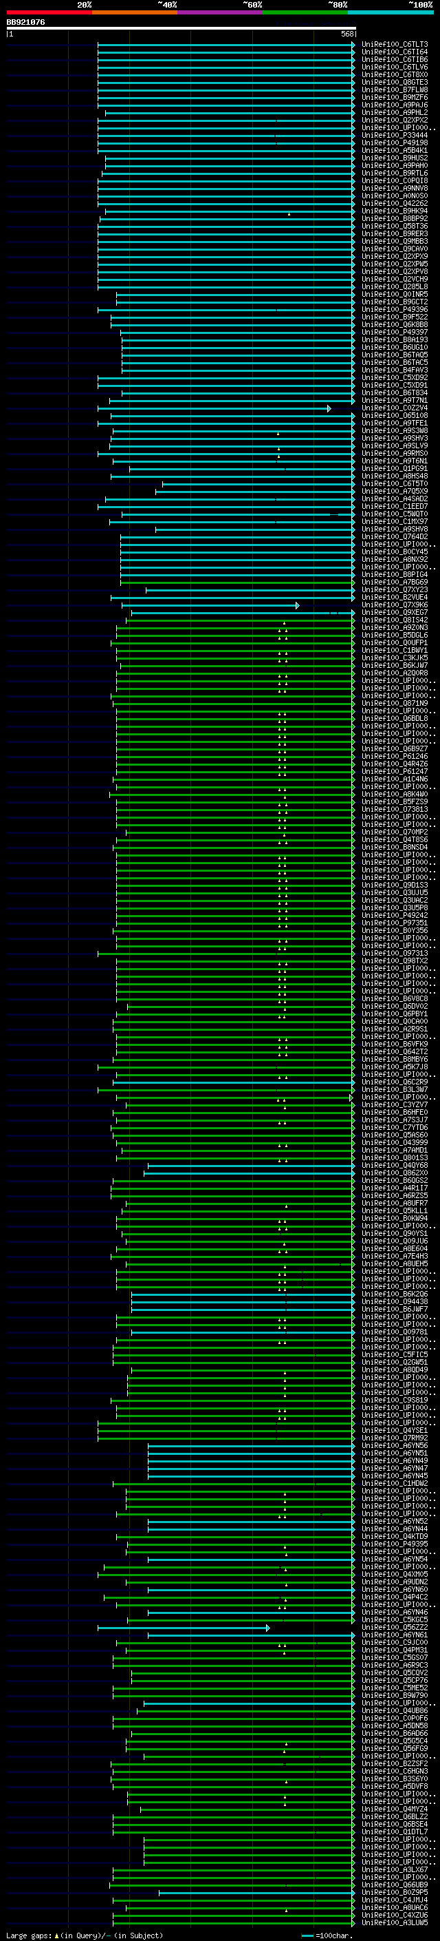Open hit UniRef100_P33444
The image size is (440, 1941).
click(395, 136)
